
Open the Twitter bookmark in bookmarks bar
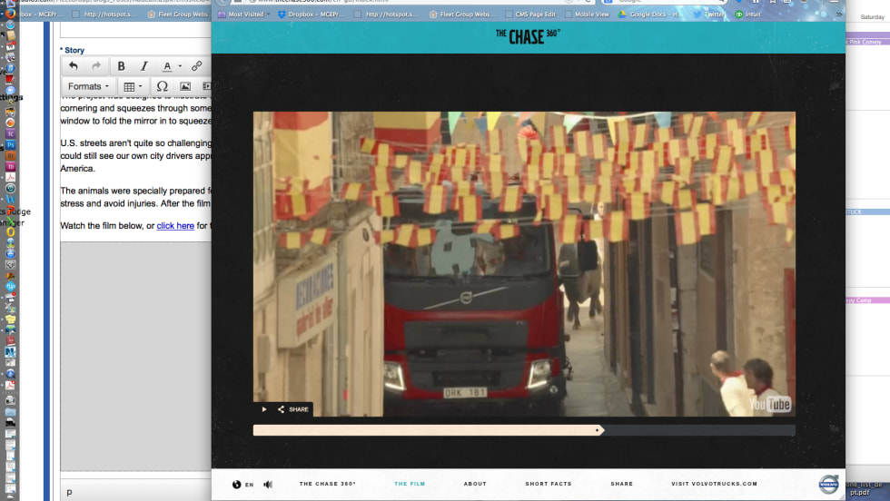tap(713, 15)
